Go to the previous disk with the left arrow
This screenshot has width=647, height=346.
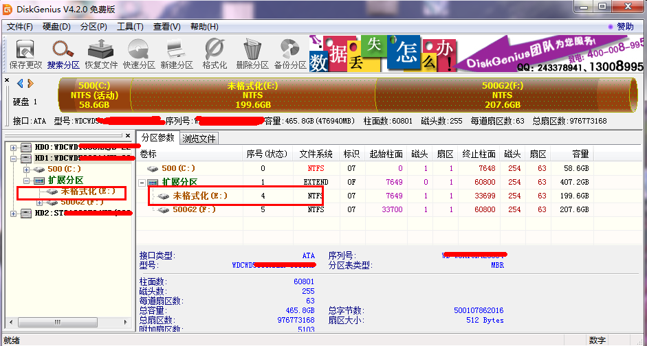tap(20, 84)
